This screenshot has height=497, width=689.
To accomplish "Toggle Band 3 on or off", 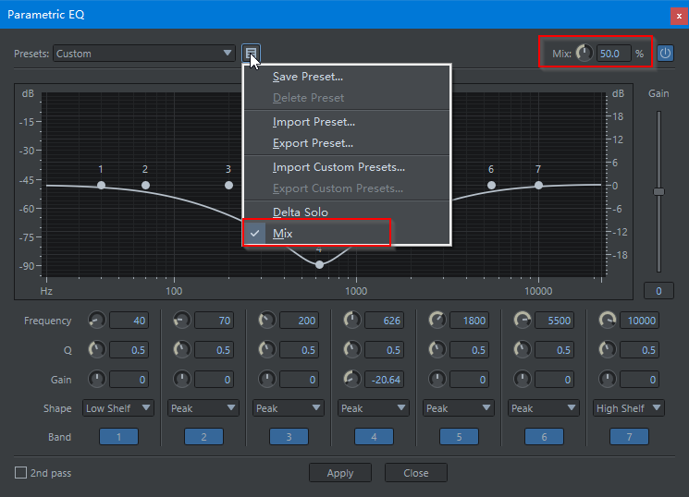I will (289, 437).
